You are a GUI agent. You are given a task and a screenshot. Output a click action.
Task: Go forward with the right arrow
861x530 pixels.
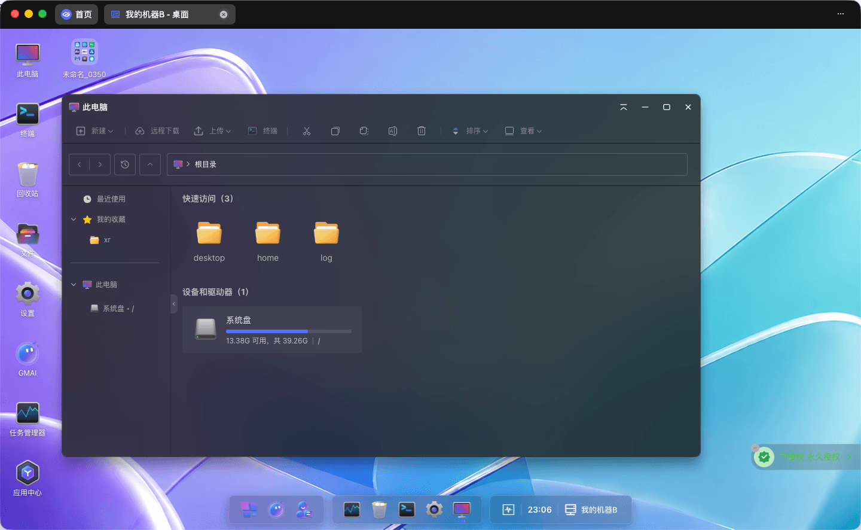pos(100,165)
